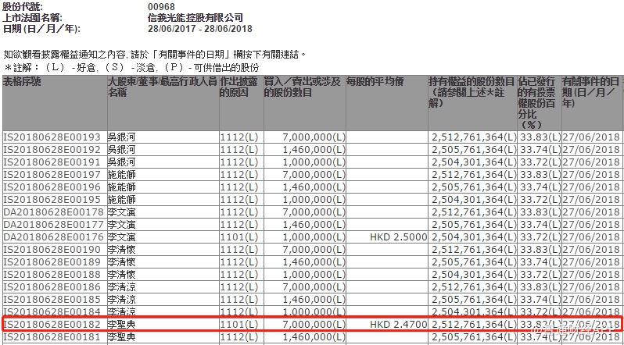Open event date link in row IS20180628E00193
The height and width of the screenshot is (345, 624).
(591, 137)
